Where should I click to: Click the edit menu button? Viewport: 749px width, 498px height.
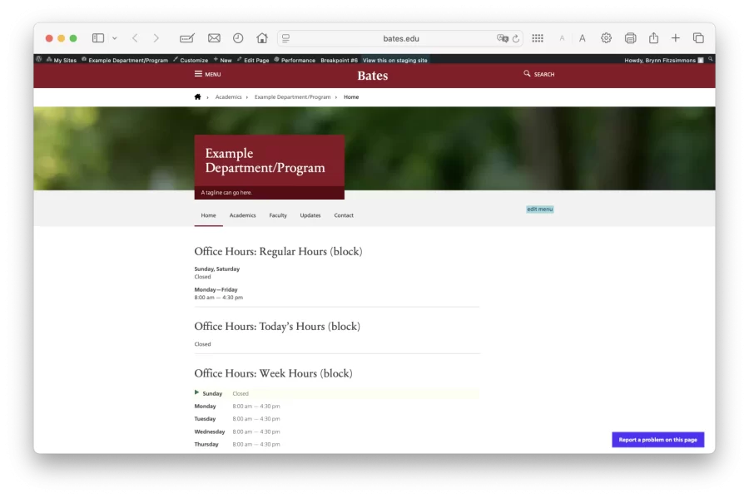click(x=539, y=209)
